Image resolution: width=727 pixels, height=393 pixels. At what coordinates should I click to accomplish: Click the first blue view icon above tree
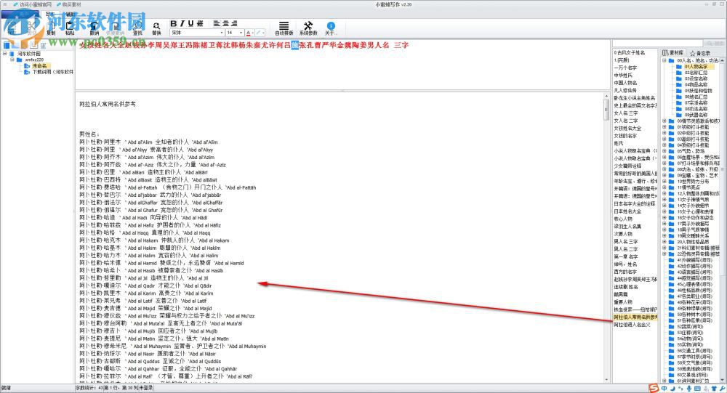[x=7, y=46]
